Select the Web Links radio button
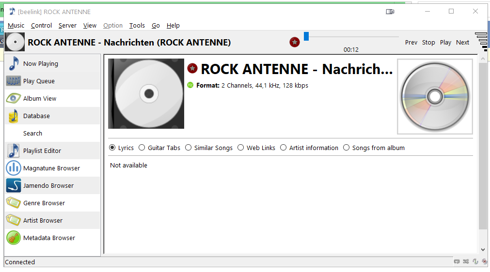This screenshot has width=490, height=272. [x=240, y=148]
